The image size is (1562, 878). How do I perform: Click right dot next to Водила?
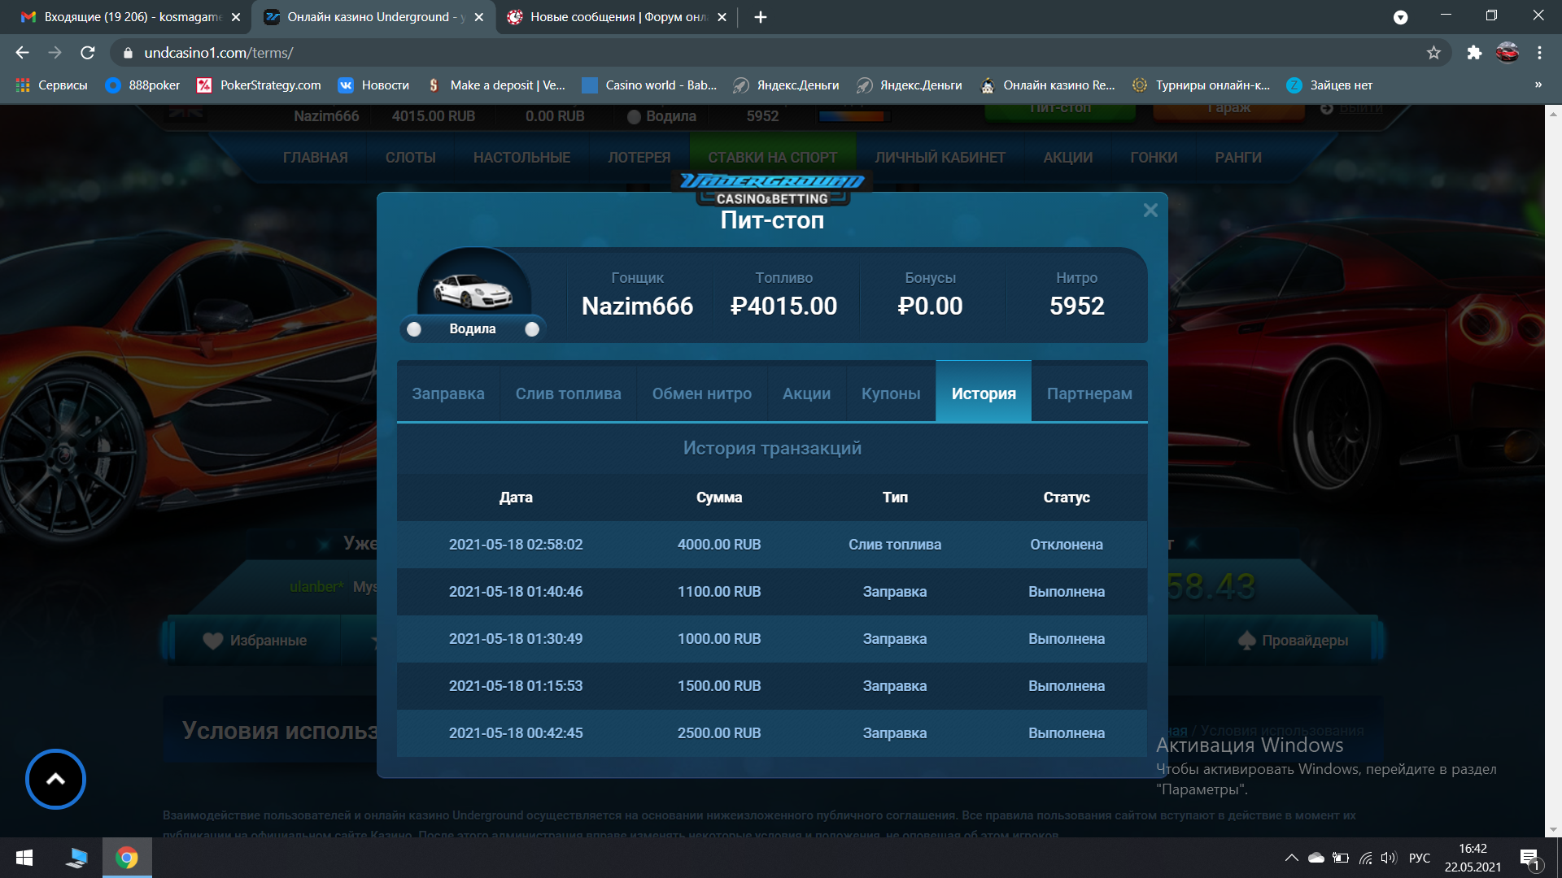tap(532, 329)
